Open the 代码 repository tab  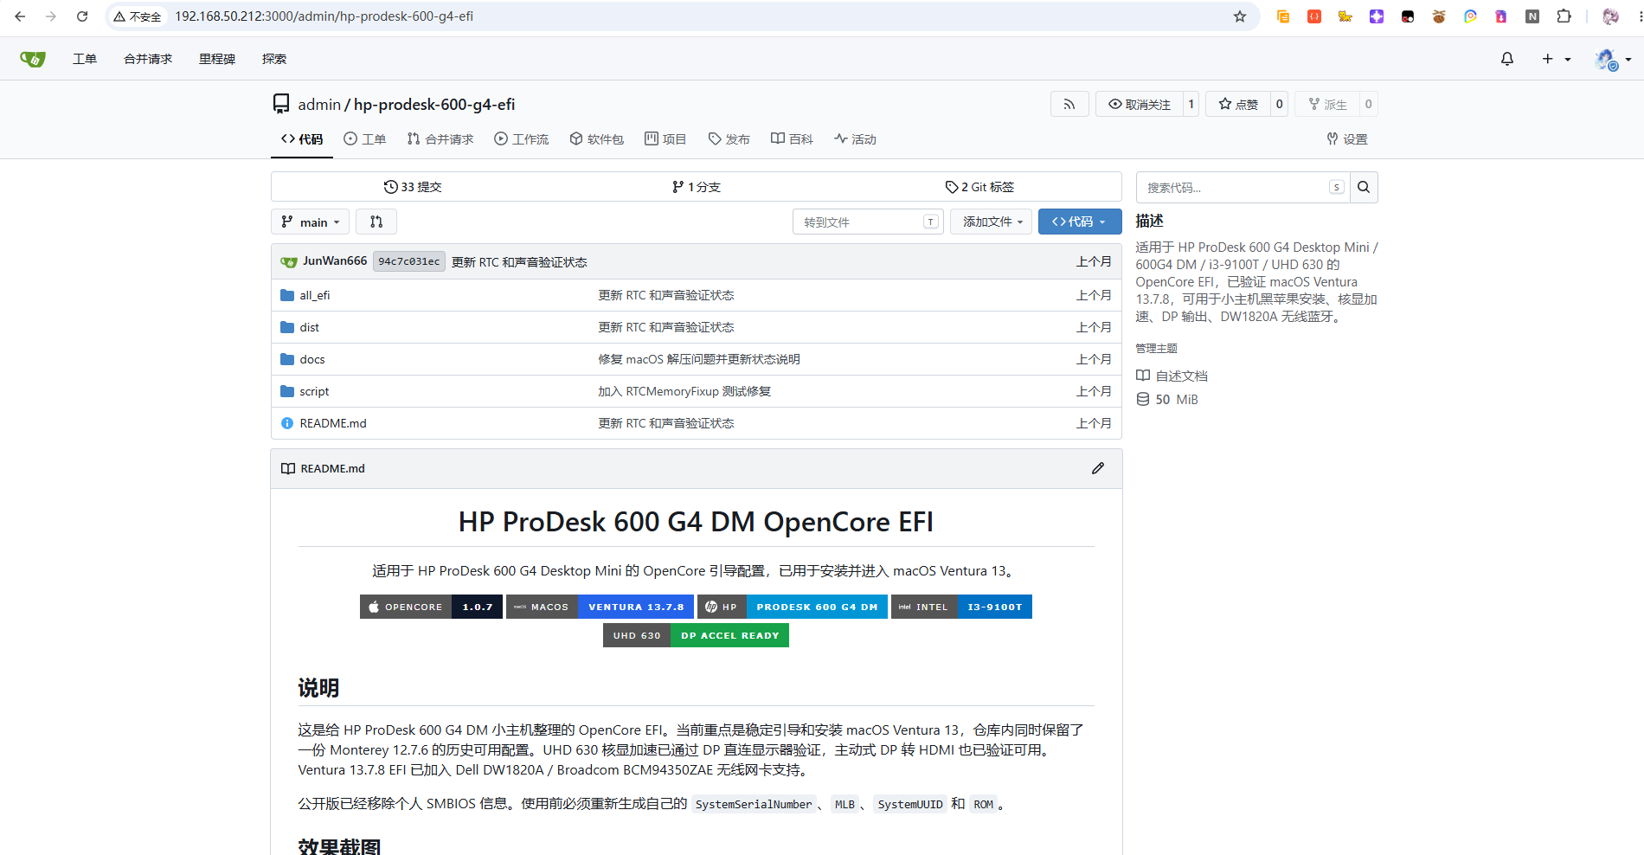pos(302,139)
